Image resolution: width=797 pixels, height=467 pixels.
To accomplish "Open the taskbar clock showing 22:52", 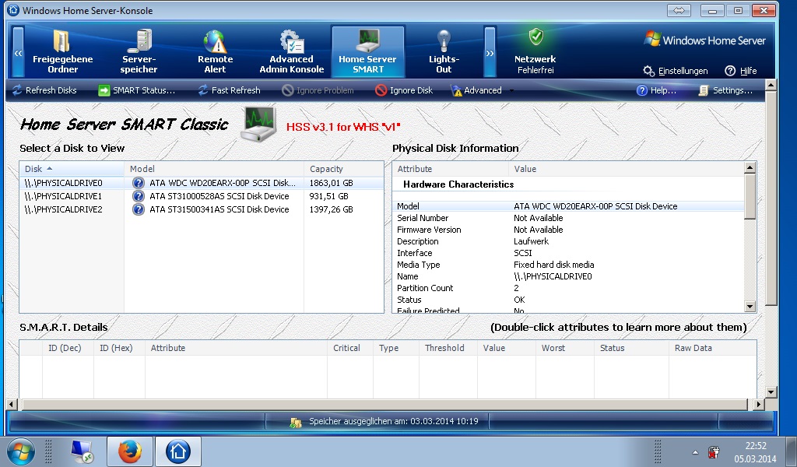I will click(x=755, y=452).
